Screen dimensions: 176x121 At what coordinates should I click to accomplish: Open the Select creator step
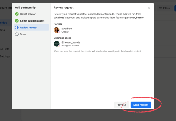28,14
